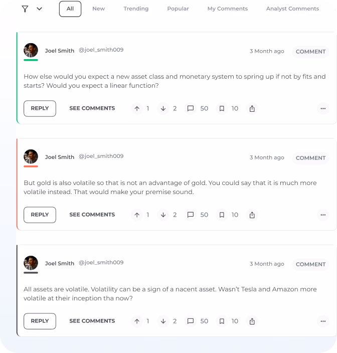
Task: Open replies bubble icon on gold comment
Action: pos(191,215)
